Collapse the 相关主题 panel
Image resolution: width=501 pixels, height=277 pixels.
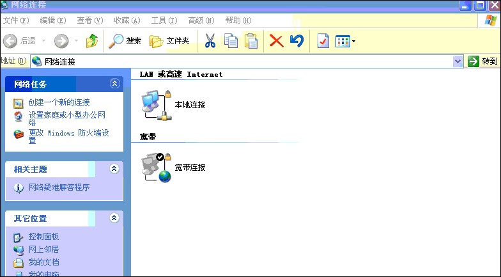114,169
